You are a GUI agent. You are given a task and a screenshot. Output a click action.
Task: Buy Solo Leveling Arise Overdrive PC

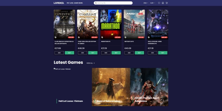point(163,53)
